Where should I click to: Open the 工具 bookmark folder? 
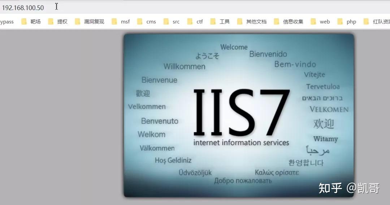[220, 22]
